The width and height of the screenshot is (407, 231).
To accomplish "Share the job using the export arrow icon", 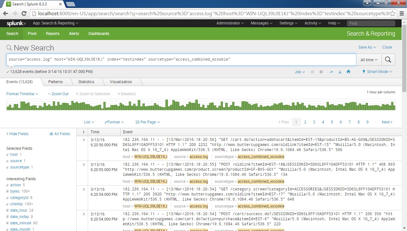I will point(331,72).
